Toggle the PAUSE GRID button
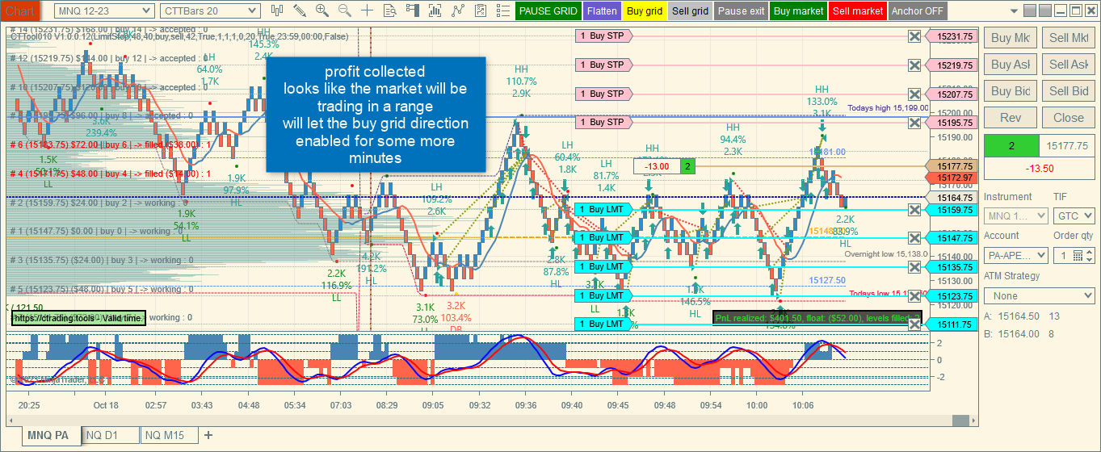This screenshot has width=1101, height=452. pos(548,11)
